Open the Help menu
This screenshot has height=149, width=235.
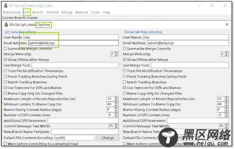point(106,12)
